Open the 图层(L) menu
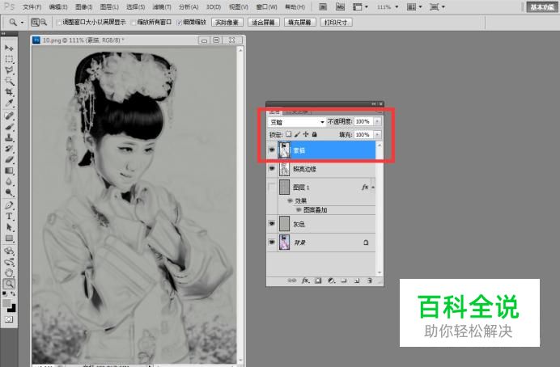The width and height of the screenshot is (560, 367). click(109, 6)
